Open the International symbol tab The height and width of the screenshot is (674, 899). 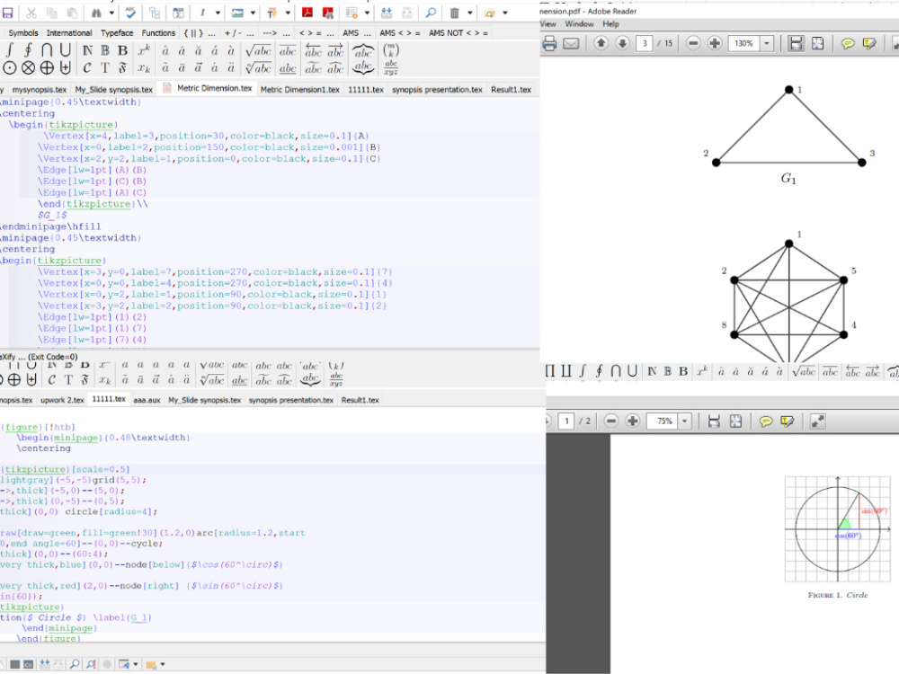coord(69,33)
